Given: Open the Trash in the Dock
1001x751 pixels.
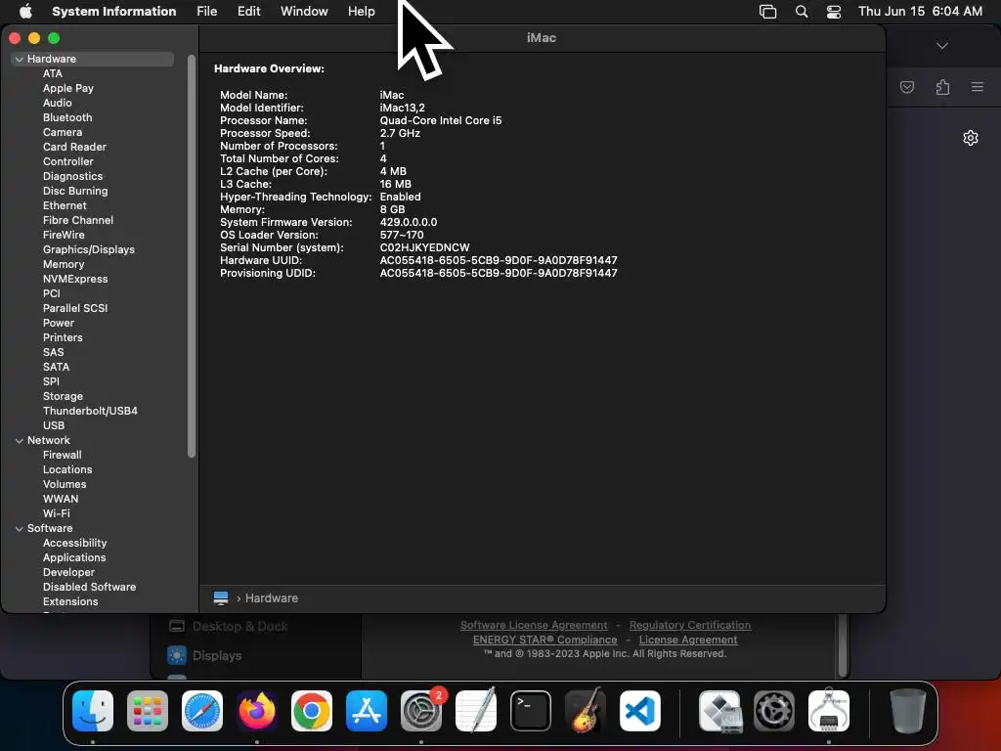Looking at the screenshot, I should tap(908, 711).
